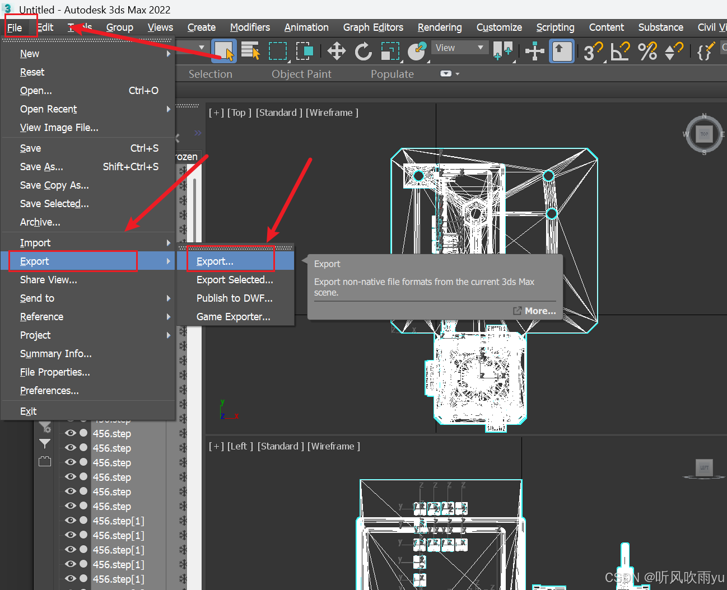Click Exit in File menu
The width and height of the screenshot is (727, 590).
tap(88, 411)
